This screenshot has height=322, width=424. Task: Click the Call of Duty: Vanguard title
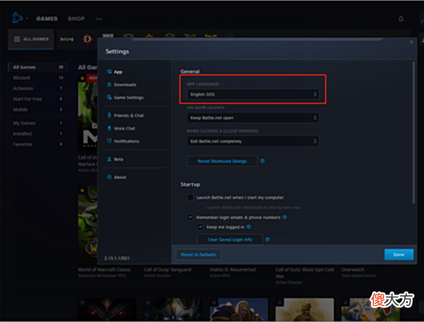[167, 270]
